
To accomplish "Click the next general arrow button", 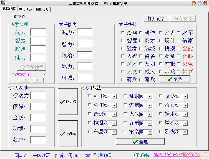I will tap(37, 80).
